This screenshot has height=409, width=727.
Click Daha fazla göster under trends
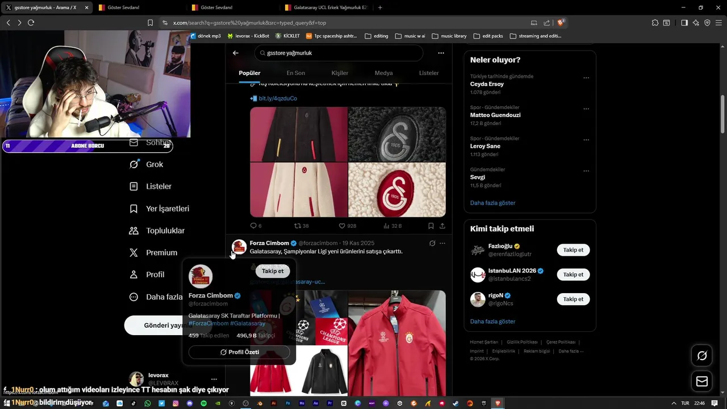click(x=492, y=203)
